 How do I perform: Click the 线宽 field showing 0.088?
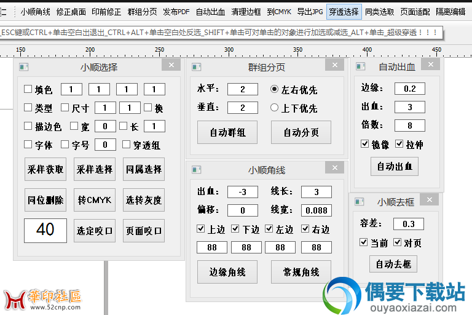317,210
